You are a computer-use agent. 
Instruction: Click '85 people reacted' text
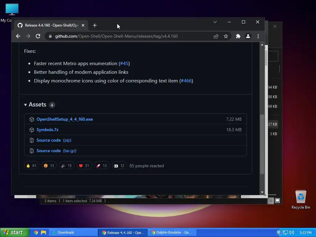(x=147, y=166)
